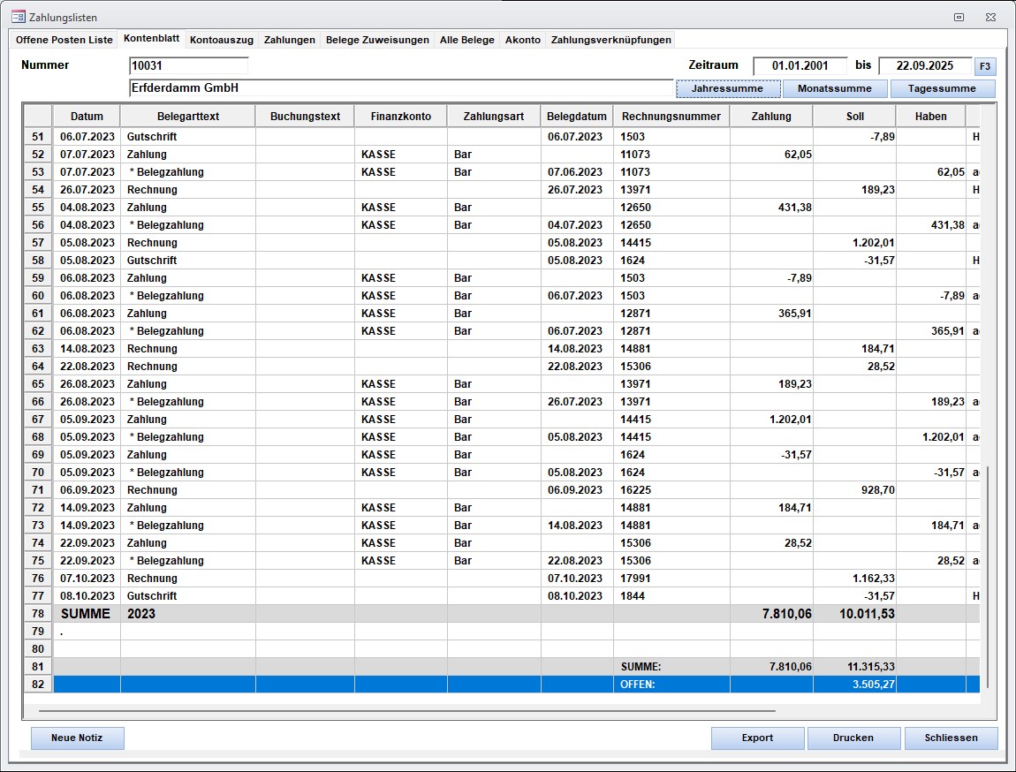Click the Jahressumme button
This screenshot has height=772, width=1016.
[x=728, y=88]
